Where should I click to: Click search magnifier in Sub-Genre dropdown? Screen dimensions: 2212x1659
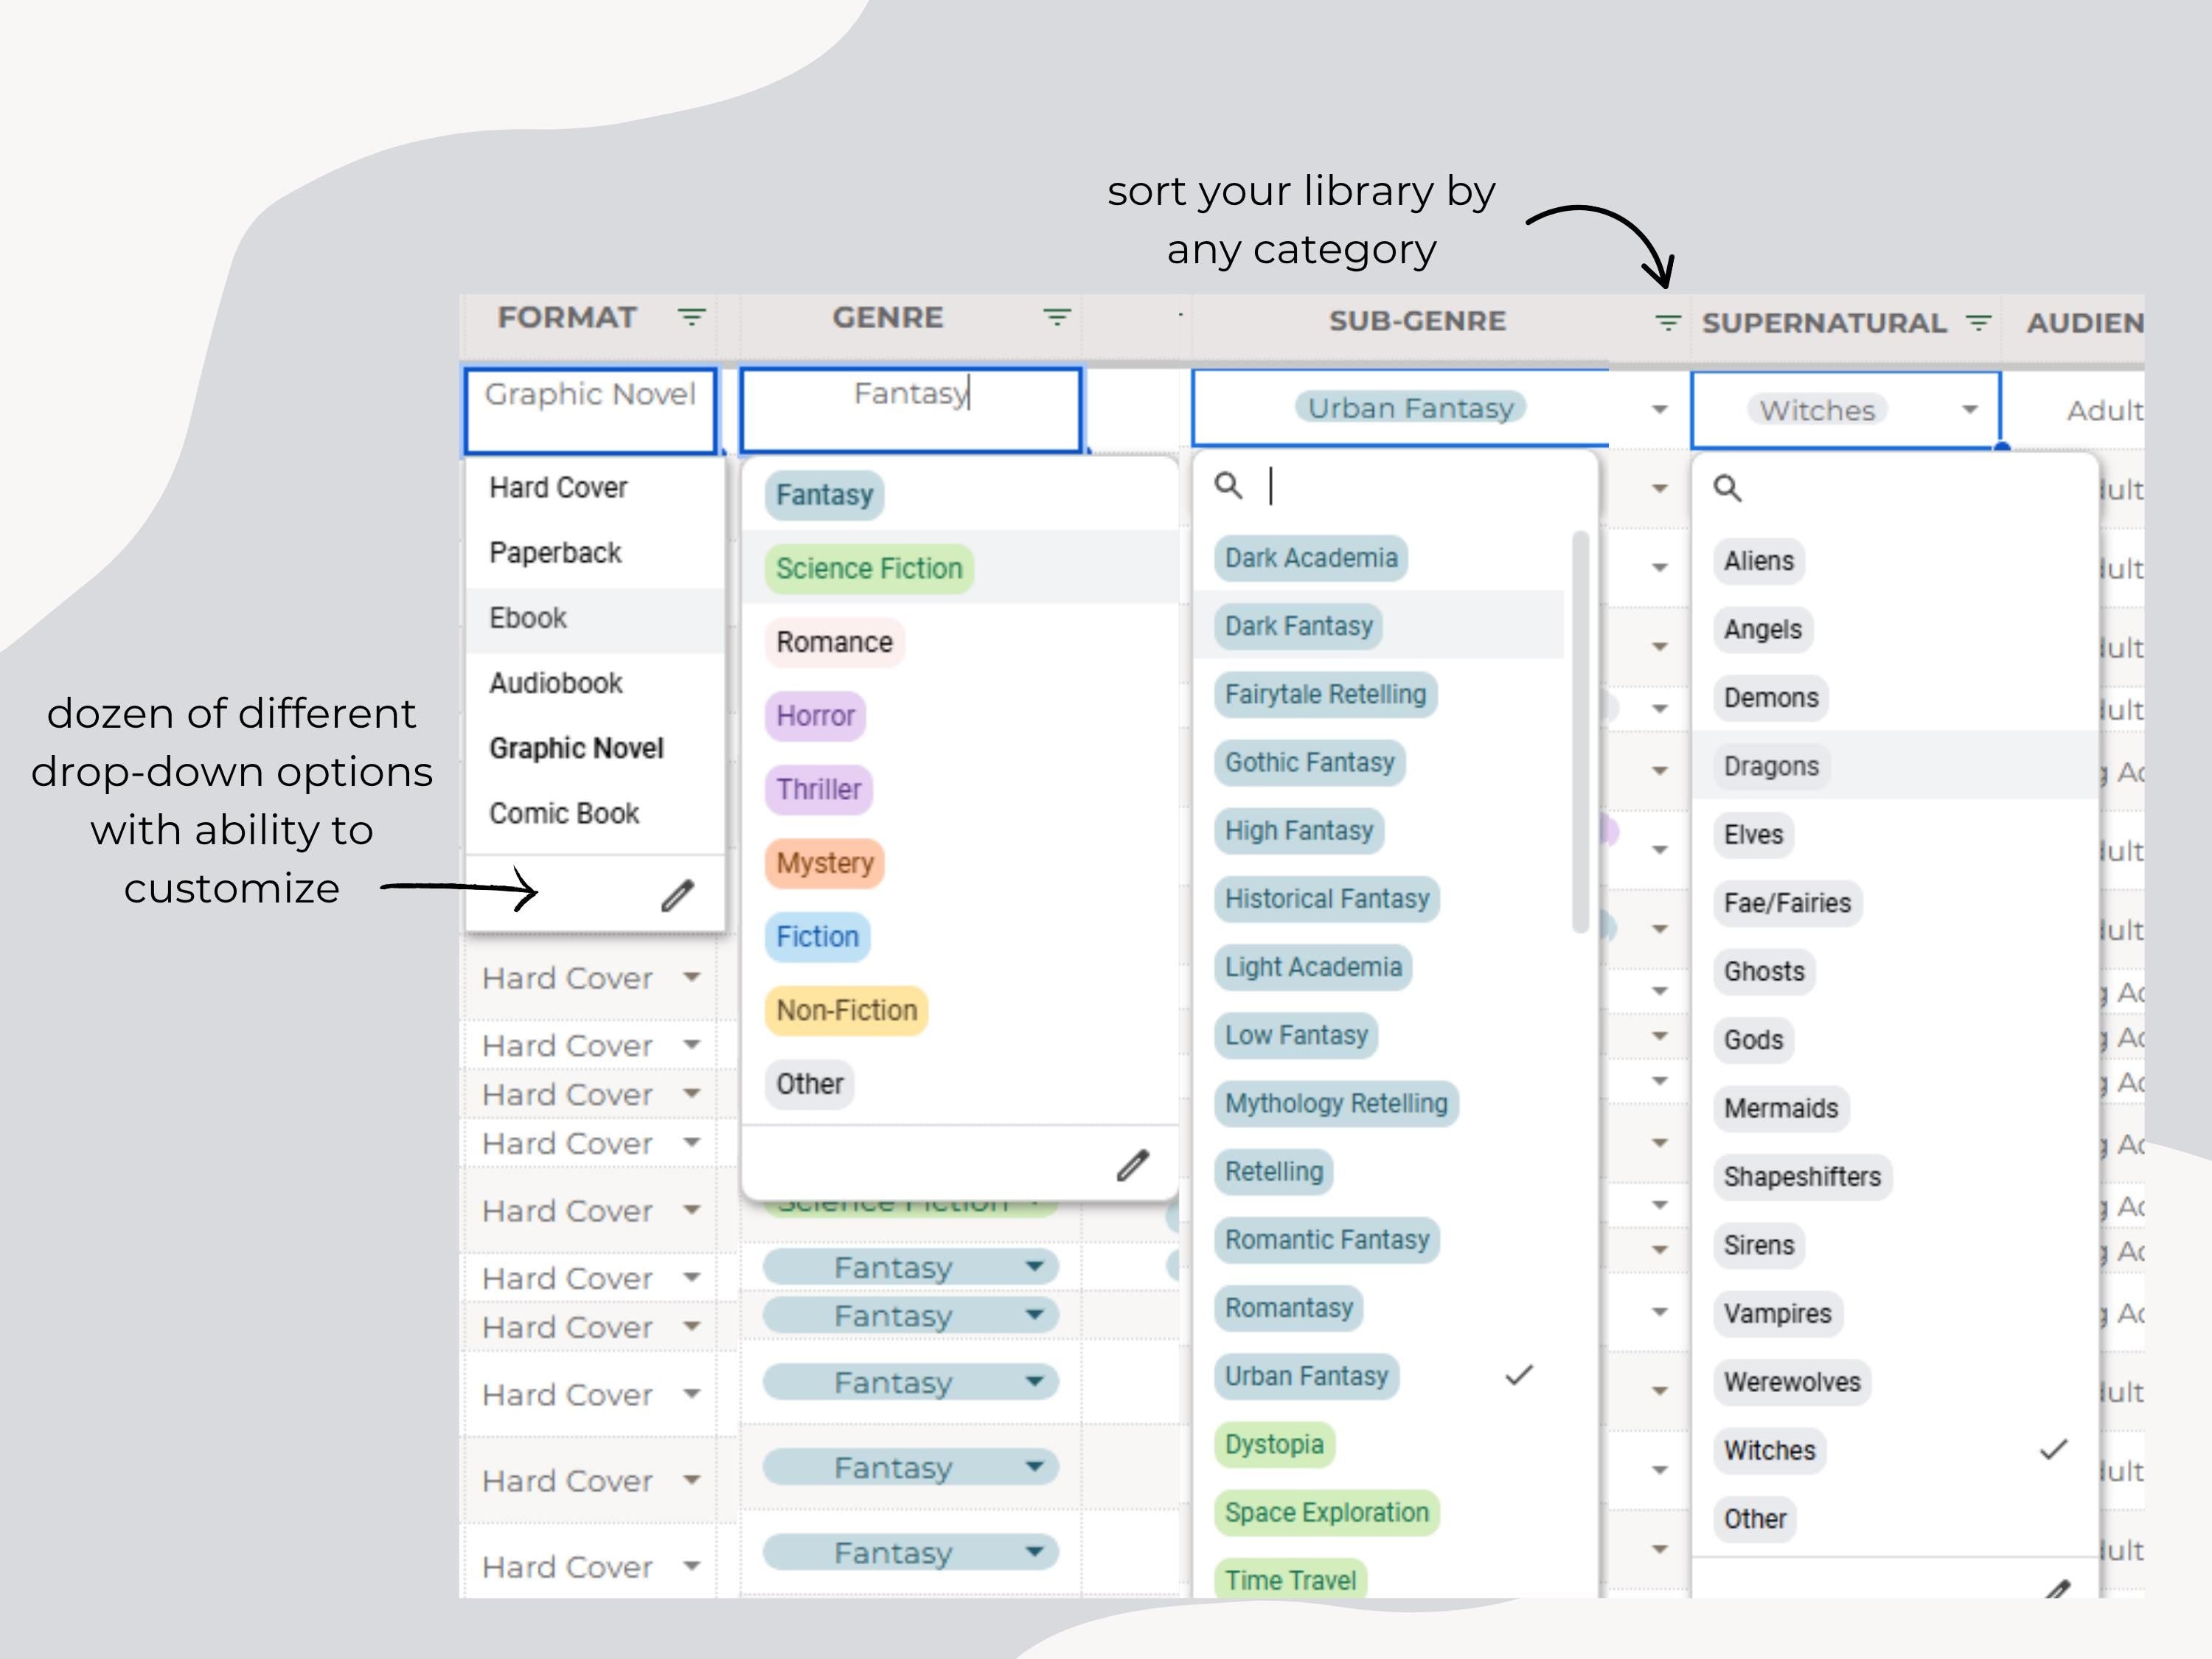[1228, 486]
